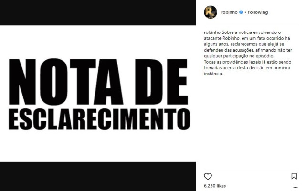Click the caption text 'qualquer participação no episódio'
306x191 pixels.
click(x=239, y=56)
